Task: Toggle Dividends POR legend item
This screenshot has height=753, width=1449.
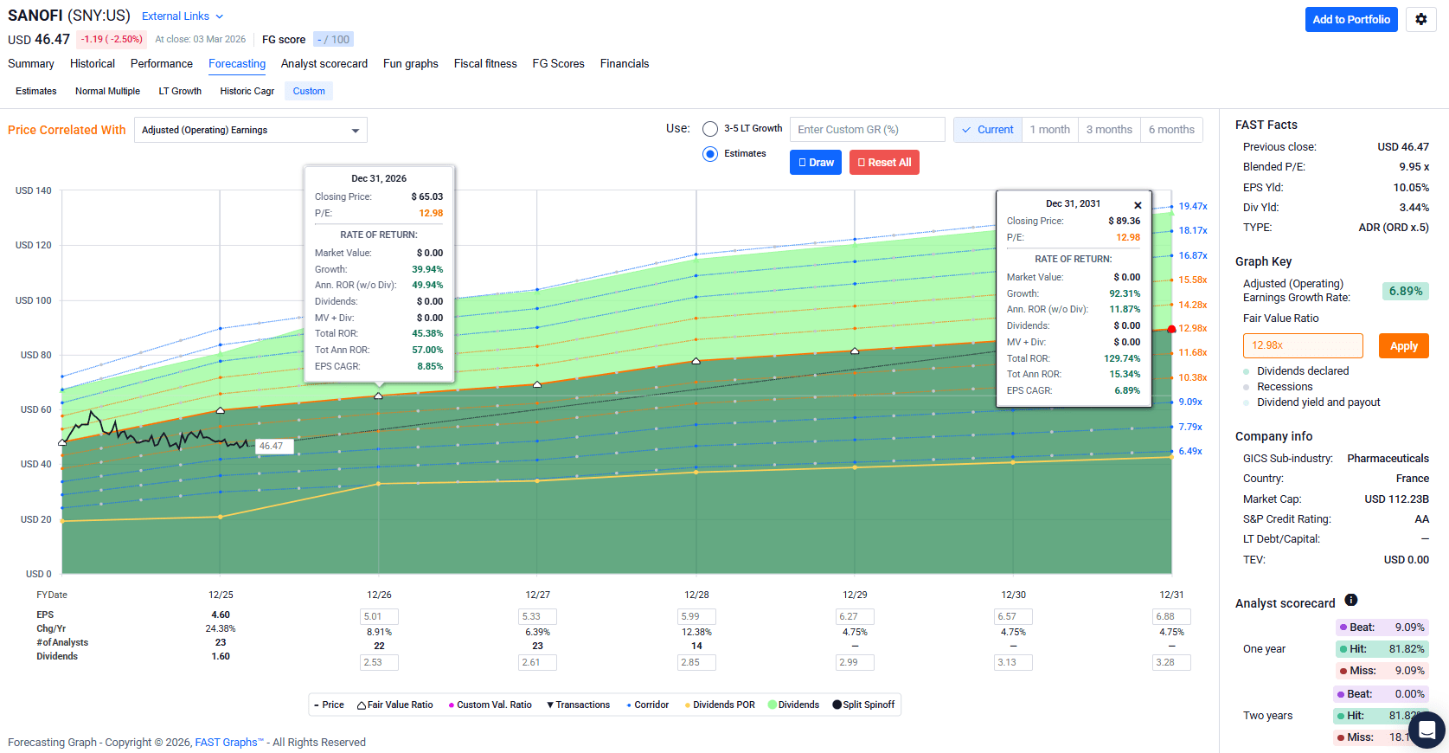Action: point(720,705)
